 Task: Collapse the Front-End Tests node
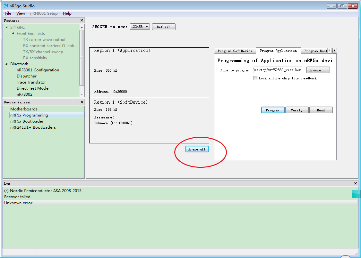coord(13,34)
